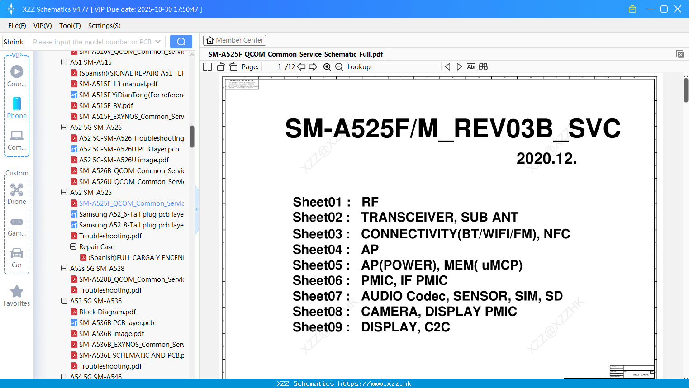This screenshot has width=689, height=388.
Task: Open SM-A515F L3 manual.pdf
Action: [118, 84]
